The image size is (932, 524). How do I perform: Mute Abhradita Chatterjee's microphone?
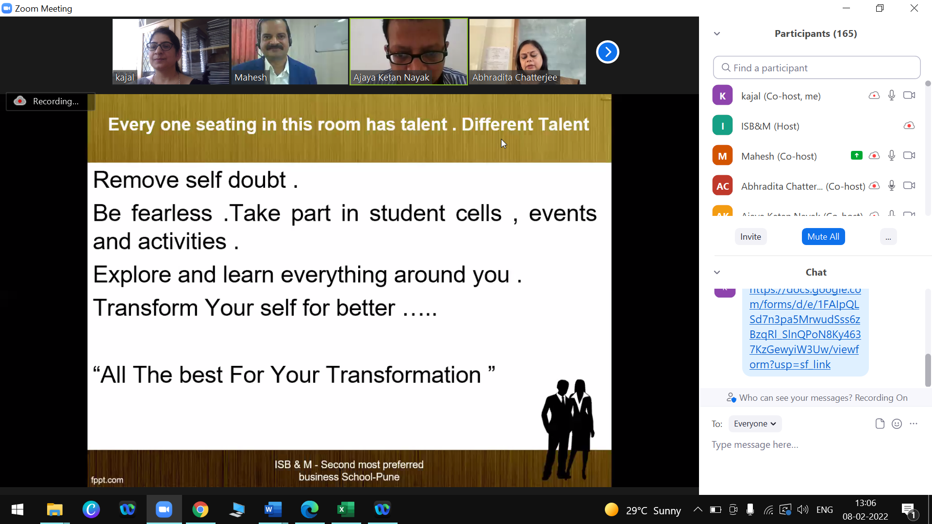891,186
